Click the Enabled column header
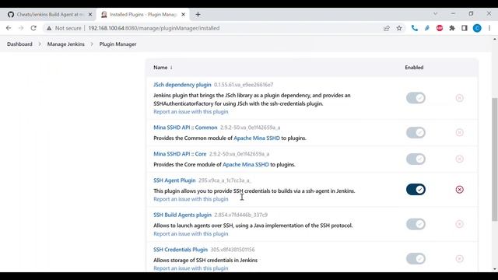 coord(414,68)
